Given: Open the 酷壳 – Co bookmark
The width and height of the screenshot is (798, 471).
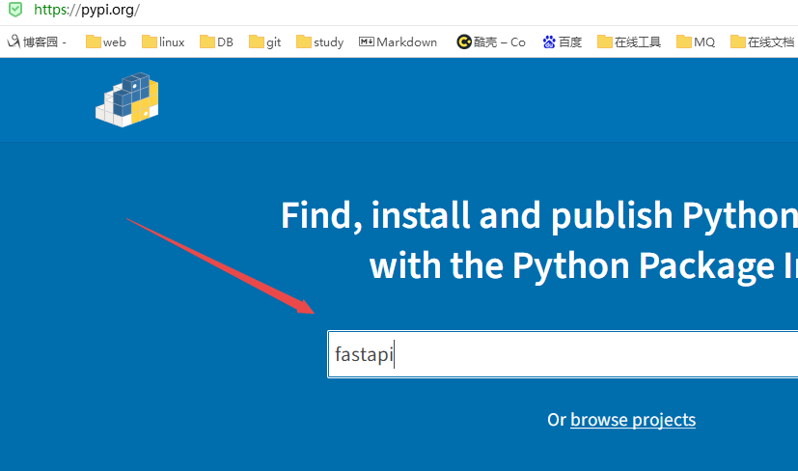Looking at the screenshot, I should (491, 42).
